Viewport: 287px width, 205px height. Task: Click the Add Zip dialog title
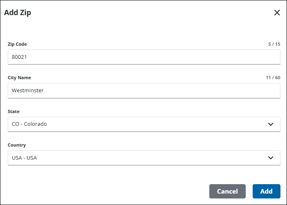point(18,13)
